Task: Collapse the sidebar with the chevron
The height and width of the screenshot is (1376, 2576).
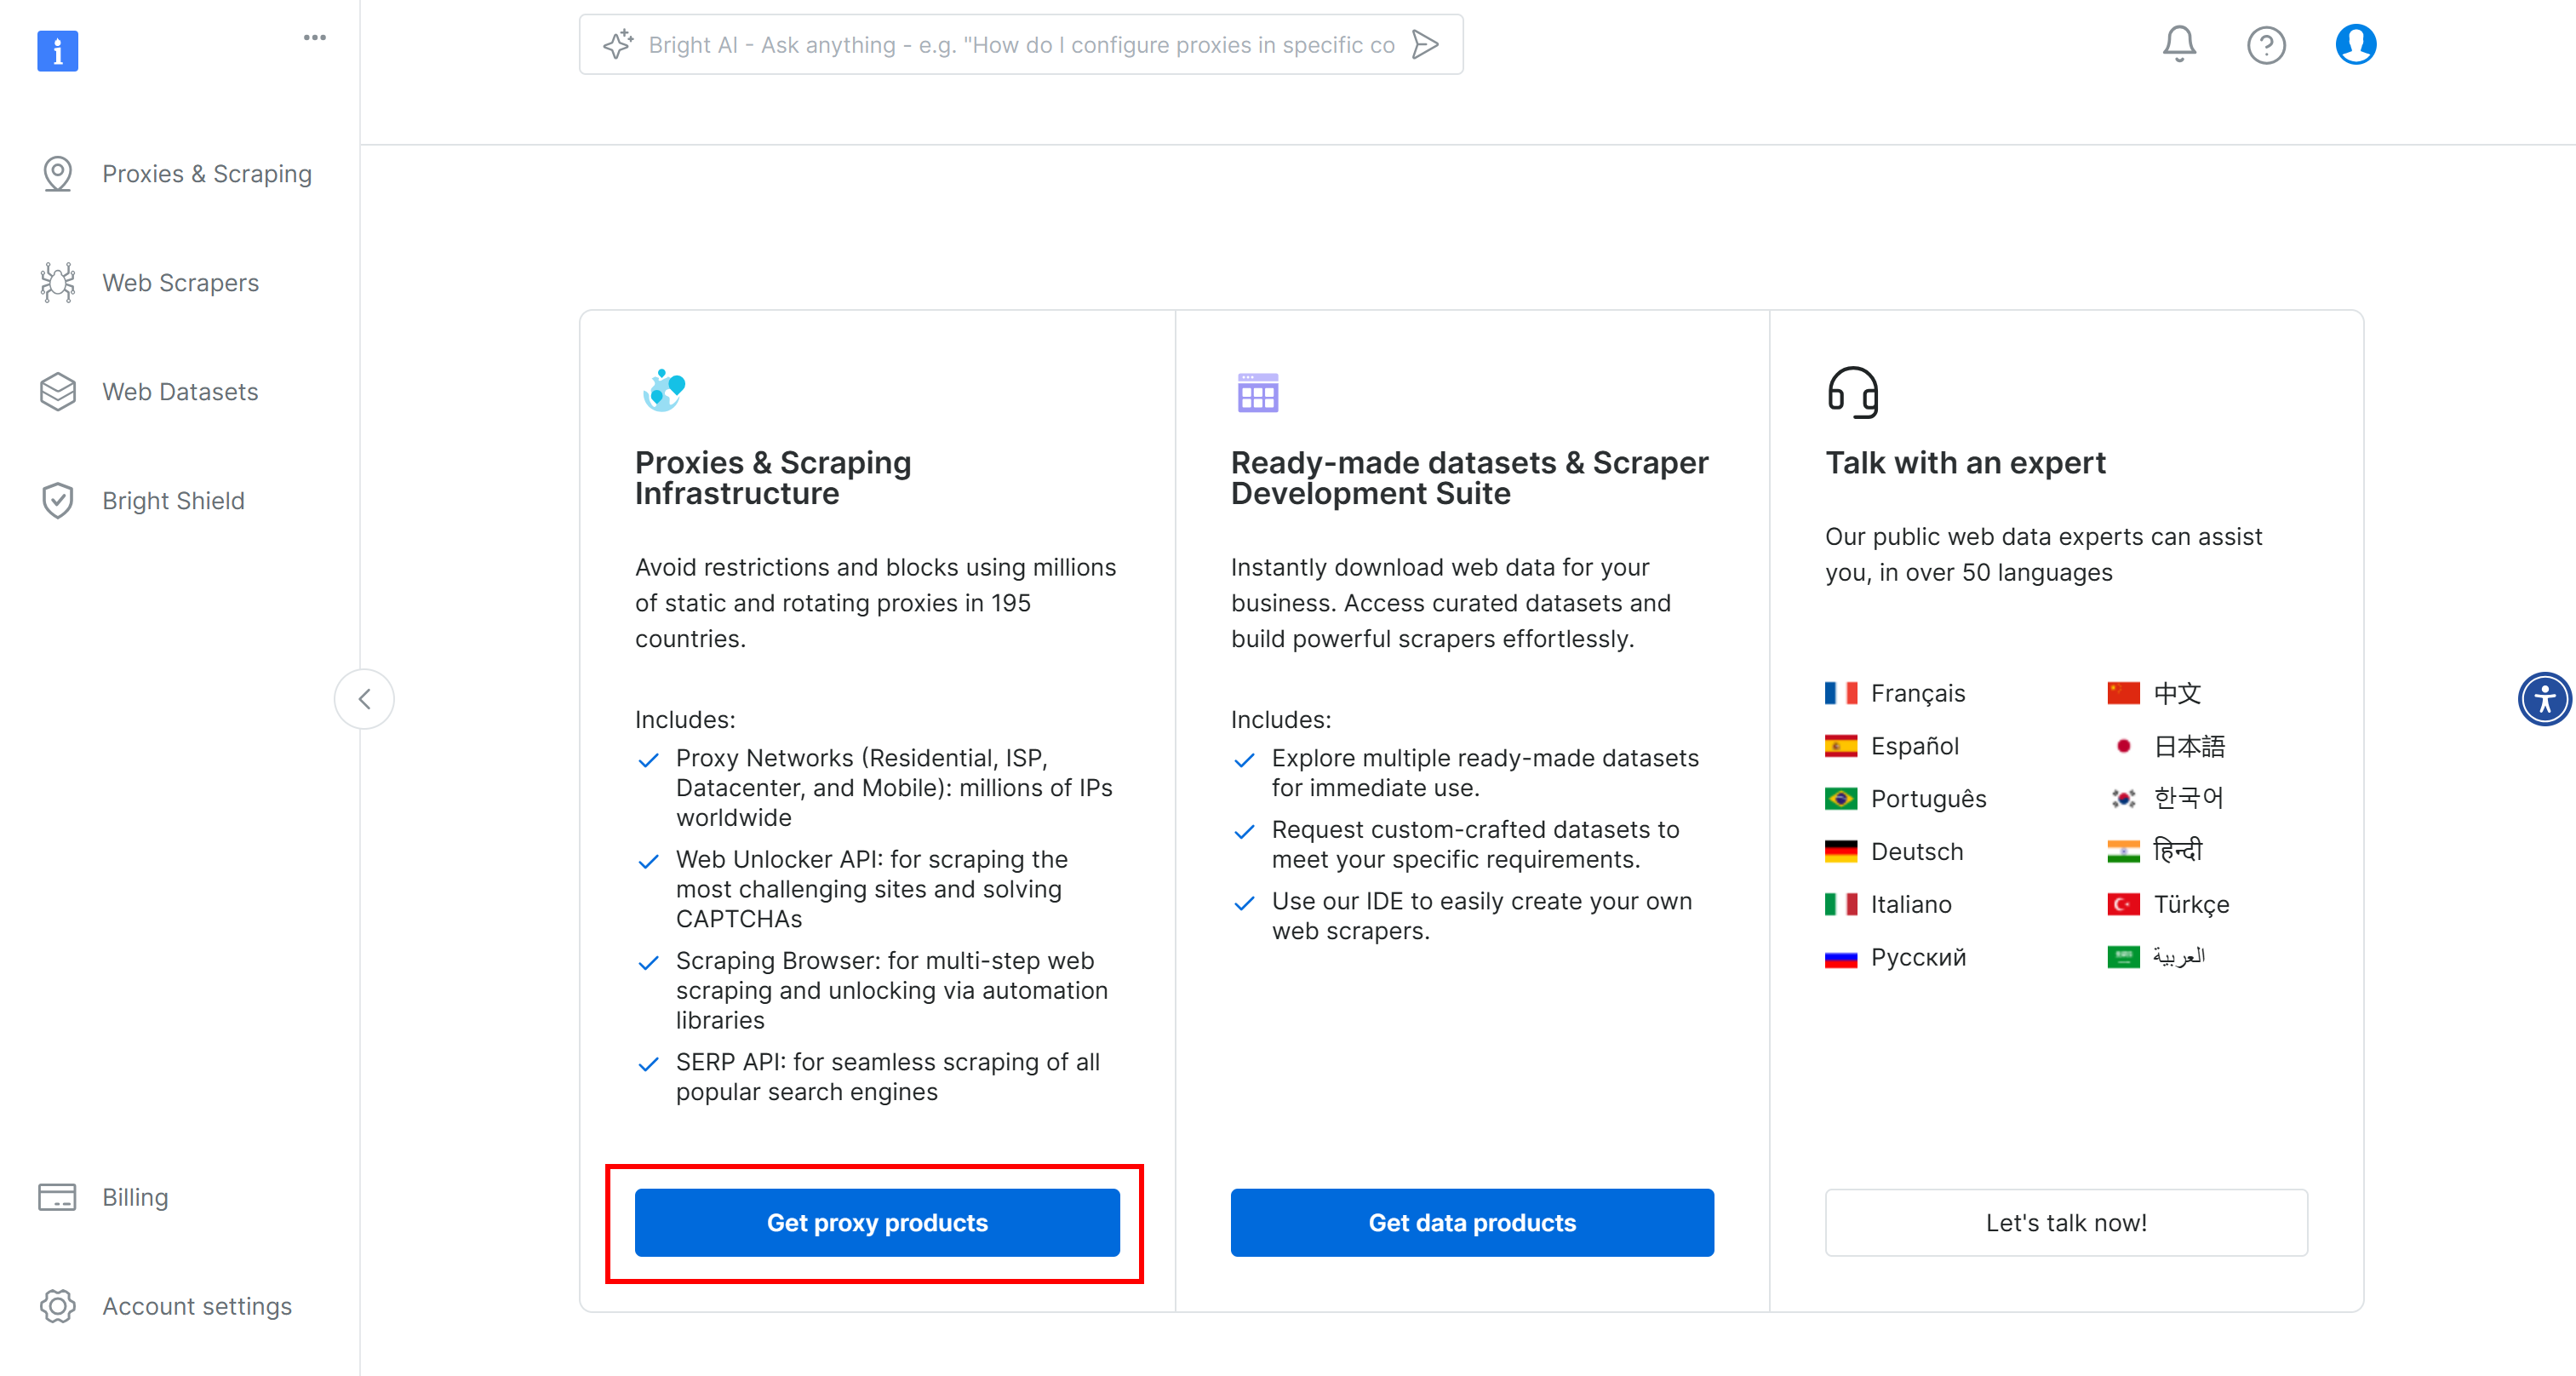Action: pyautogui.click(x=364, y=698)
